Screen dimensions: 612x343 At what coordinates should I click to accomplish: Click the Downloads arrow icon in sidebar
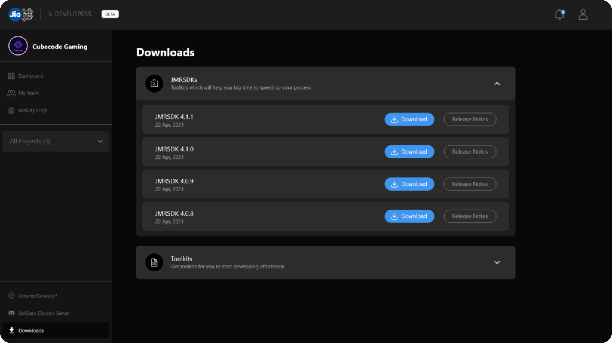(x=11, y=330)
